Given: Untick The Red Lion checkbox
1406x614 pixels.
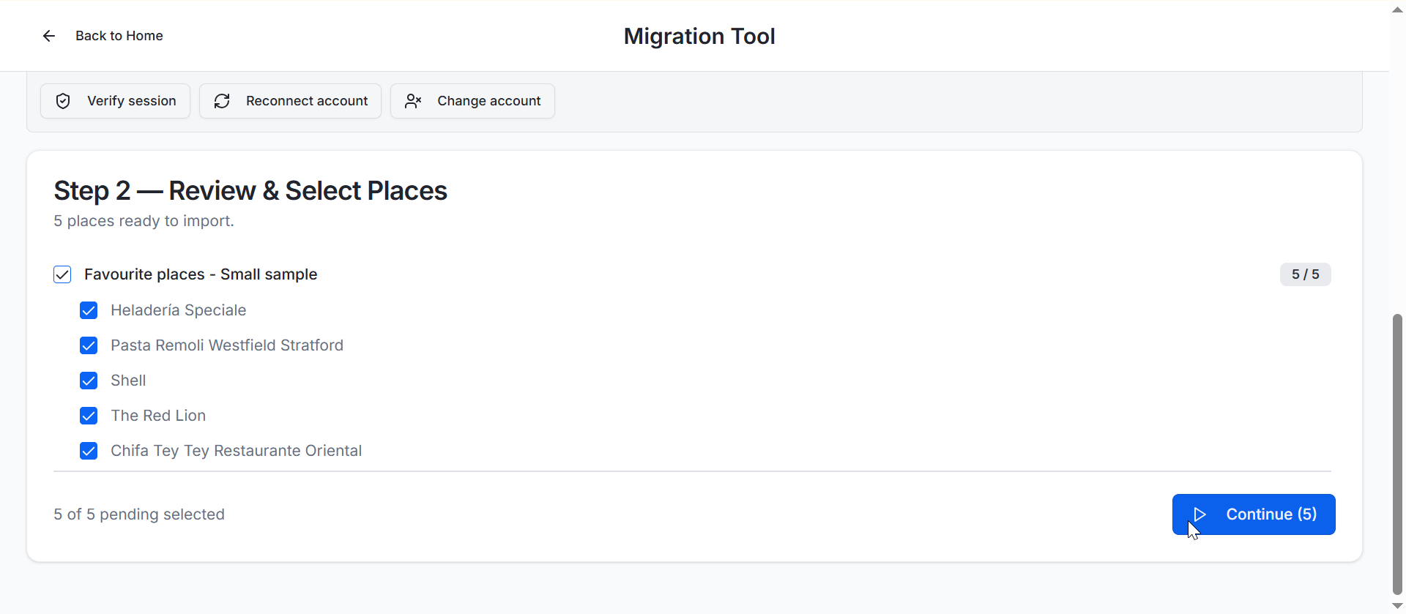Looking at the screenshot, I should [89, 416].
